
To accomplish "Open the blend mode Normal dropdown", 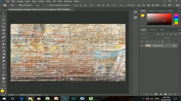I will pyautogui.click(x=152, y=38).
